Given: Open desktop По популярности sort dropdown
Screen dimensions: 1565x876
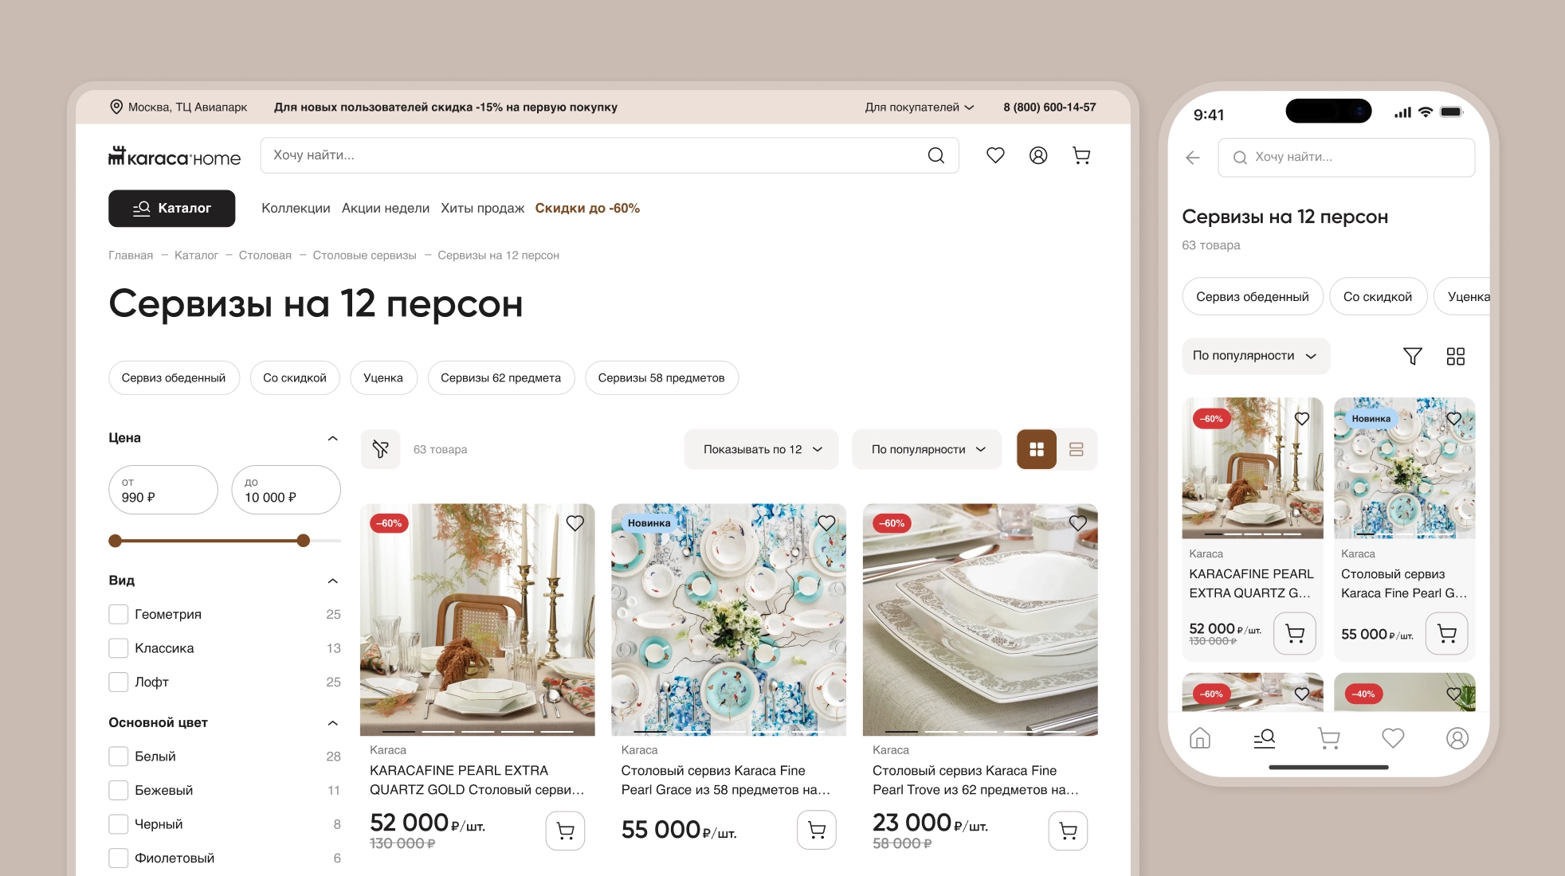Looking at the screenshot, I should (928, 449).
